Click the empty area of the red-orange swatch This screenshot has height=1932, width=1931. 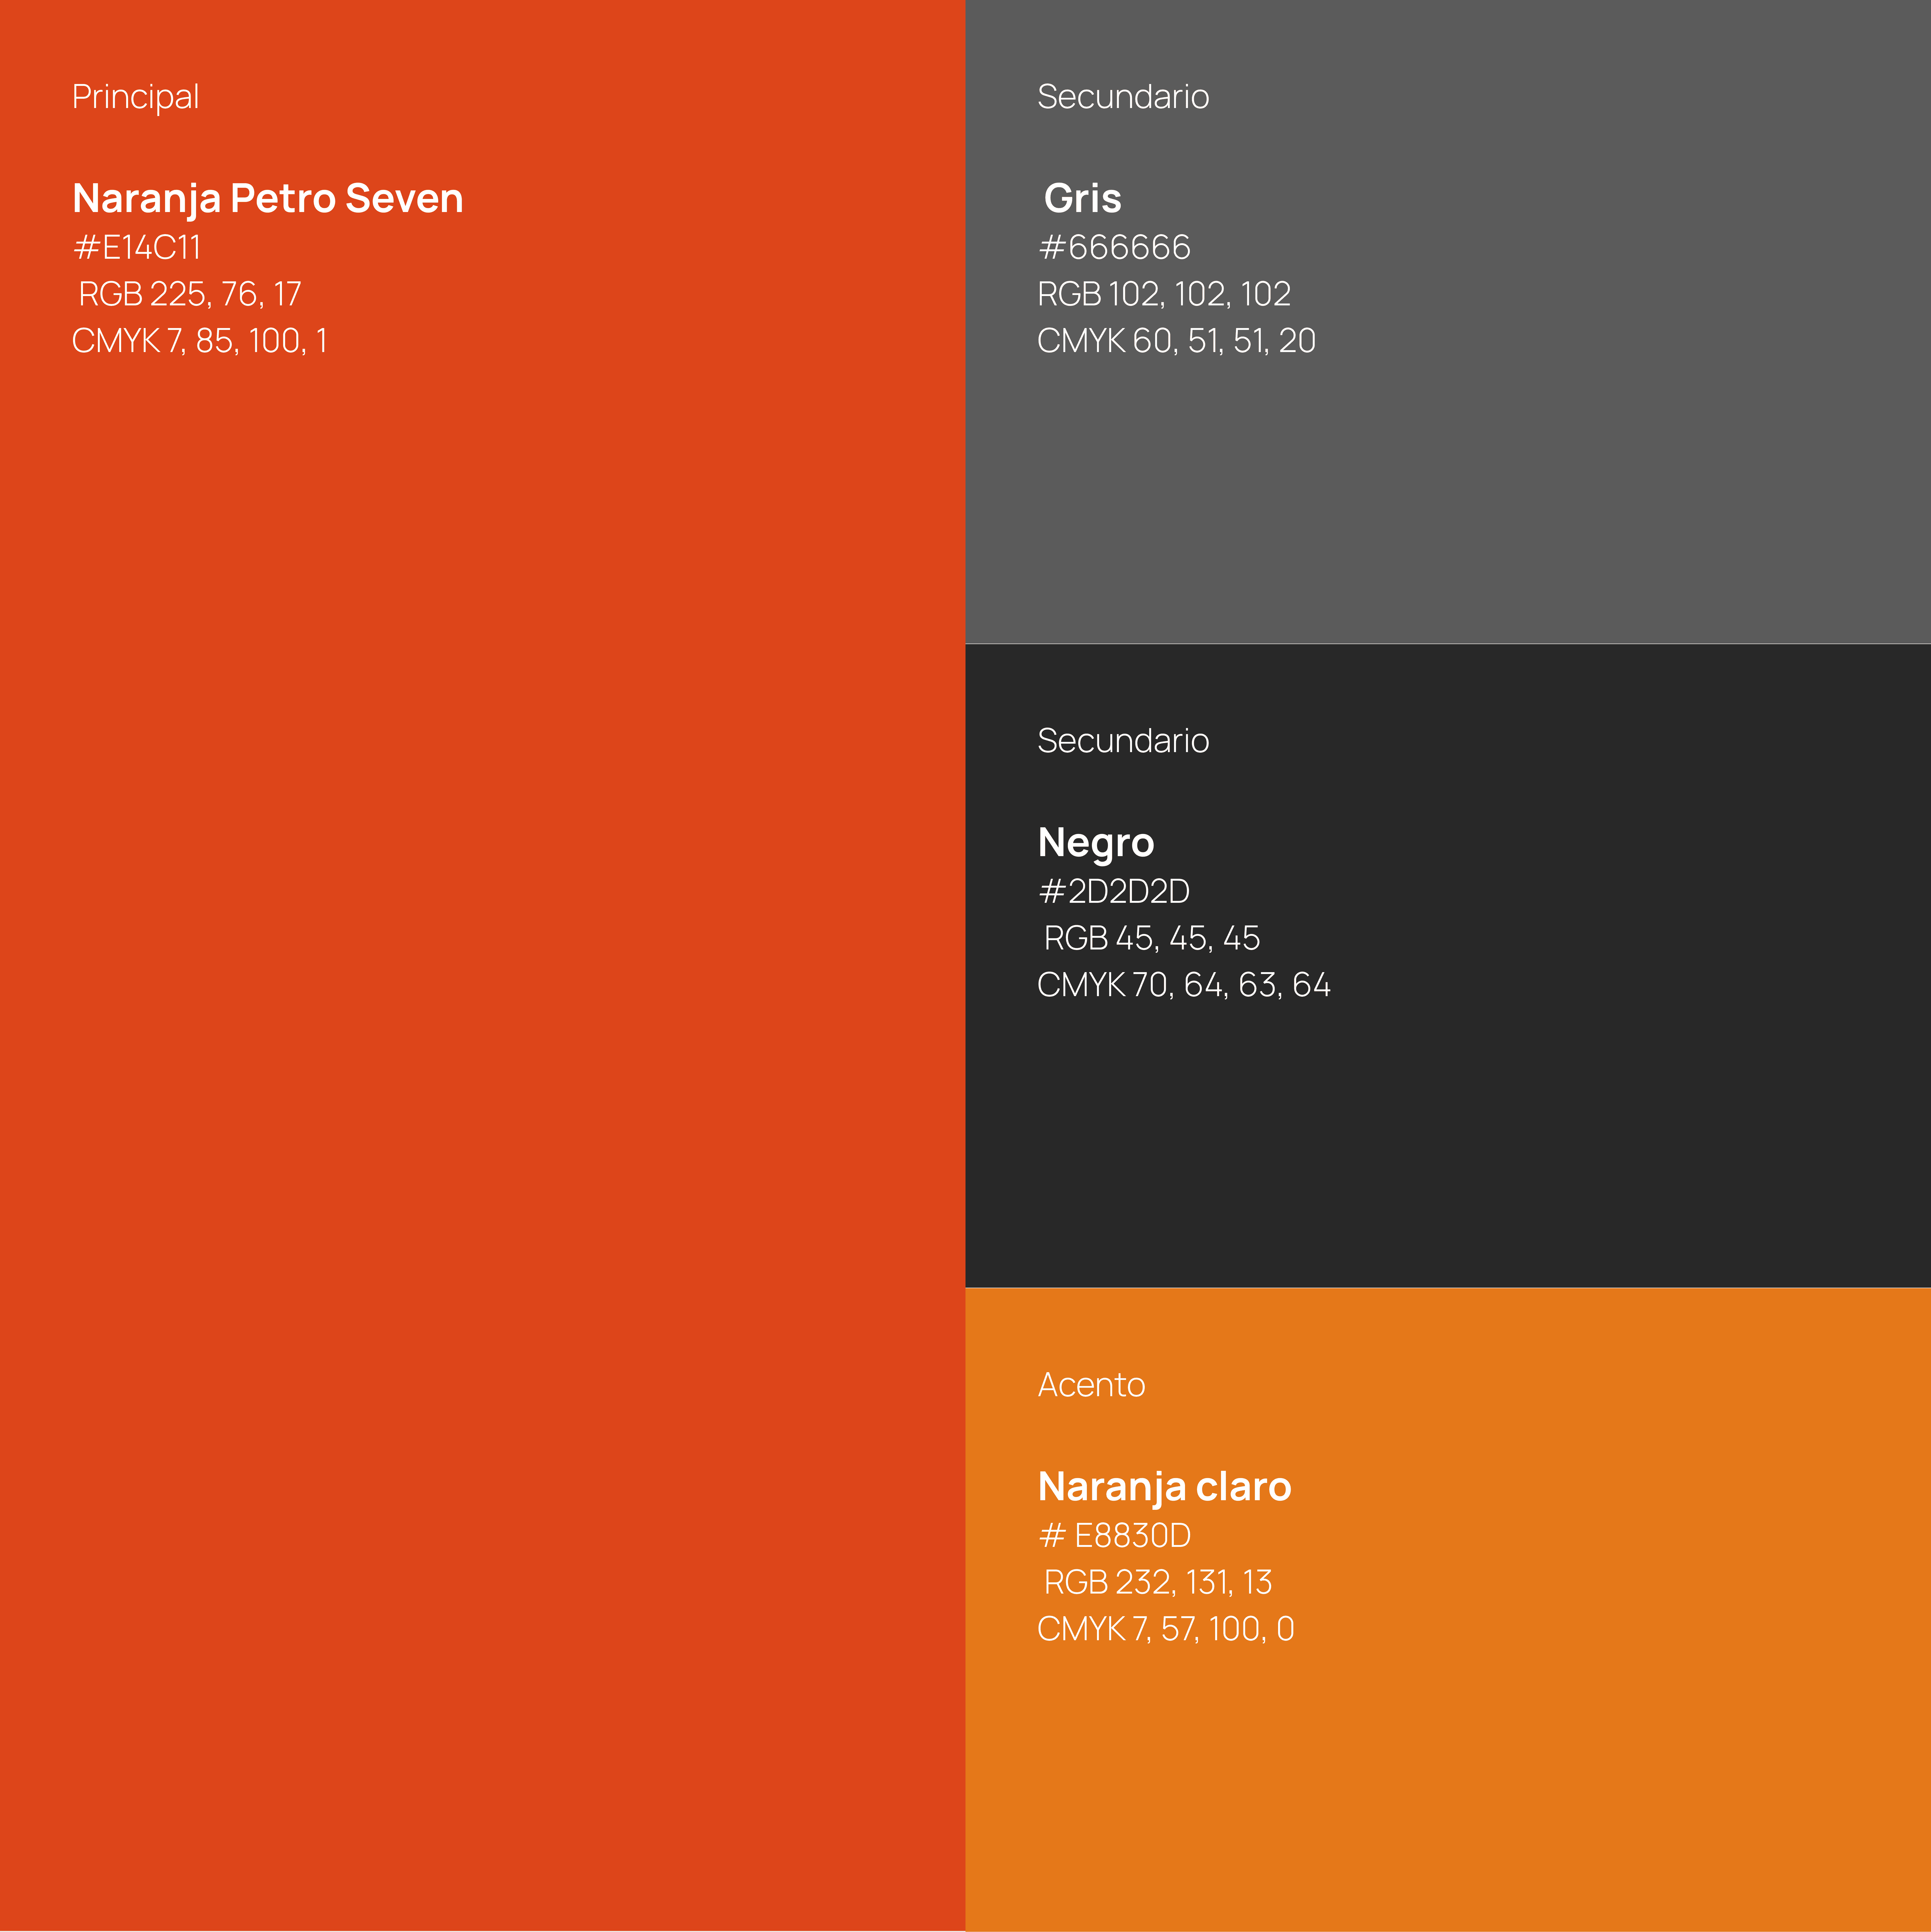pyautogui.click(x=480, y=1100)
